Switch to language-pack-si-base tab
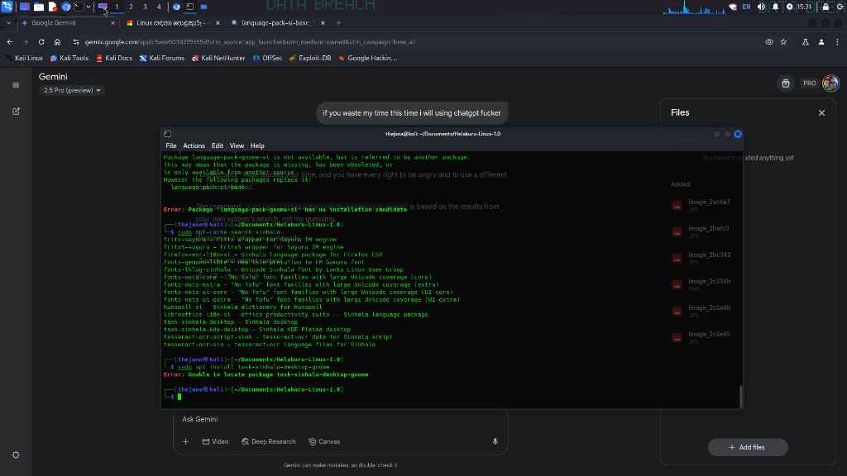The width and height of the screenshot is (847, 476). tap(277, 23)
